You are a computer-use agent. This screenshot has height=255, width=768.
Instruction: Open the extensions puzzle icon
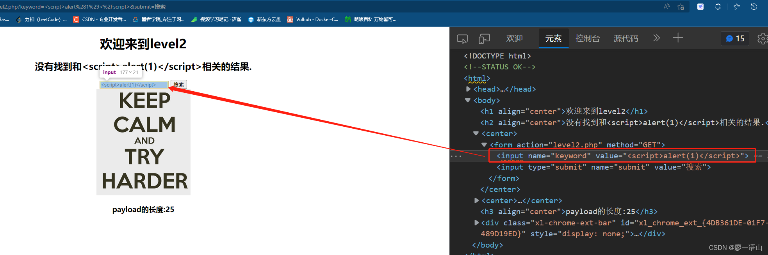(718, 7)
